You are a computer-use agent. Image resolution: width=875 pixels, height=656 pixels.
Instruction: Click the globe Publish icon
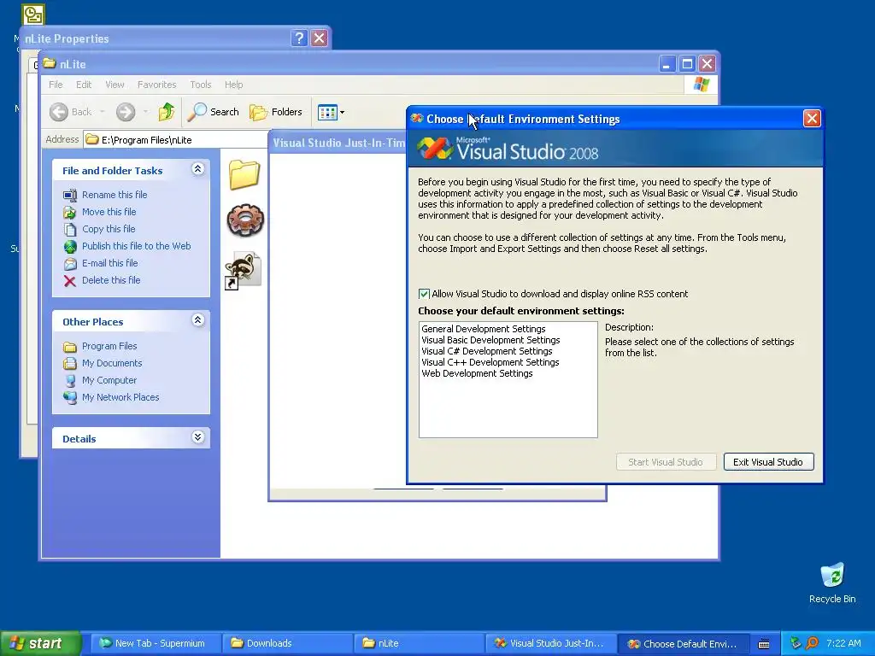tap(70, 247)
